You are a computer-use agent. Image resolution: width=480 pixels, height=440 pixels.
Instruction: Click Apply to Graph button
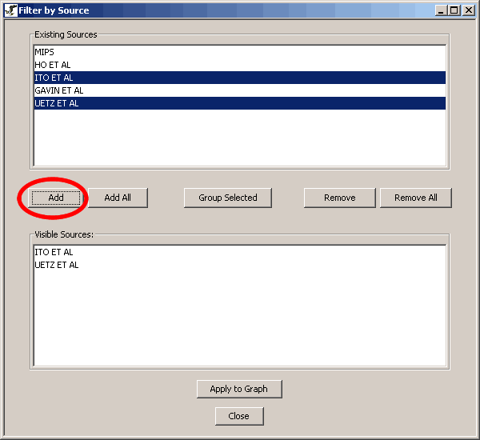pos(239,389)
